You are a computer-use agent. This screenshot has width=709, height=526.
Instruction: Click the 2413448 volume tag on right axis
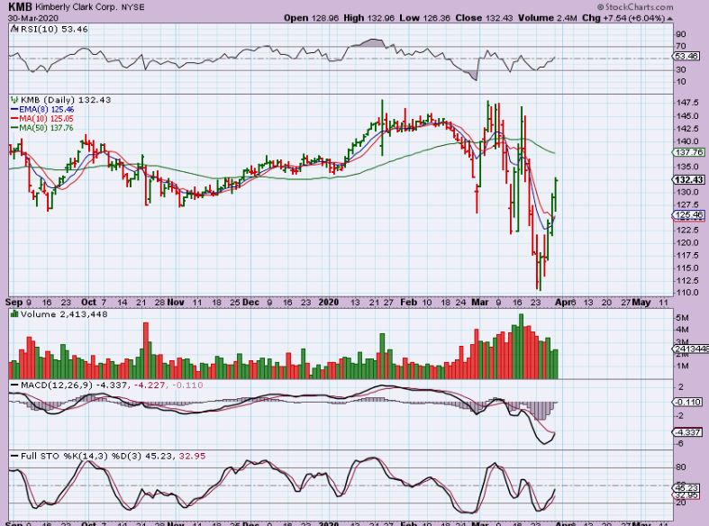[x=689, y=349]
